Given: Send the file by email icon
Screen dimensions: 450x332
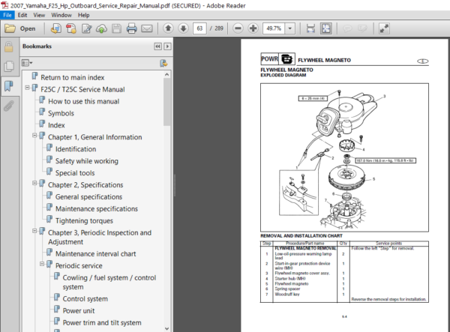Looking at the screenshot, I should (x=147, y=28).
